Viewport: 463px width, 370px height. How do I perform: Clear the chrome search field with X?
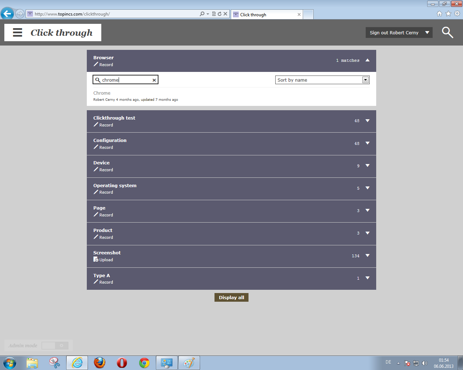click(x=154, y=80)
